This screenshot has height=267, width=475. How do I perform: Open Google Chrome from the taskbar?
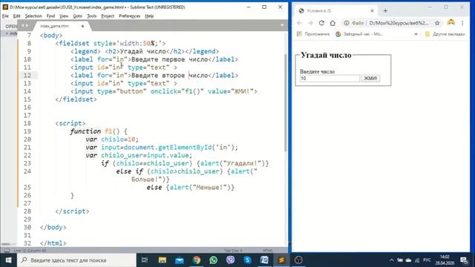point(196,260)
